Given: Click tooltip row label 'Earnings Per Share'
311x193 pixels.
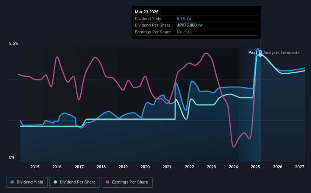Looking at the screenshot, I should point(153,32).
